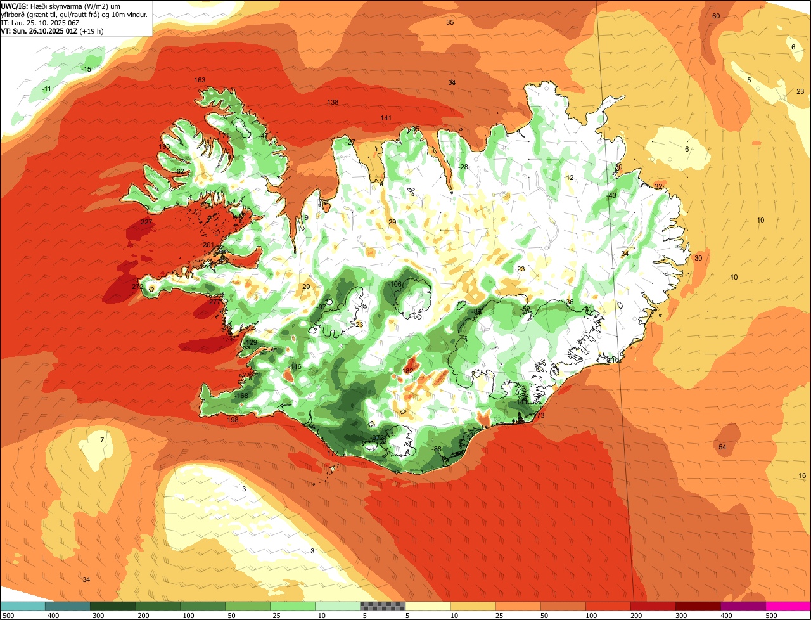This screenshot has width=811, height=620.
Task: Click the teal legend swatch between -500 and -400
Action: [22, 606]
